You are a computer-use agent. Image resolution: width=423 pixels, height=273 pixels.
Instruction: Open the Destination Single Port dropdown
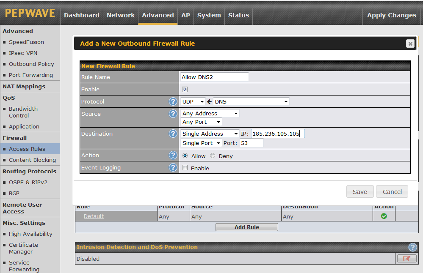click(201, 143)
